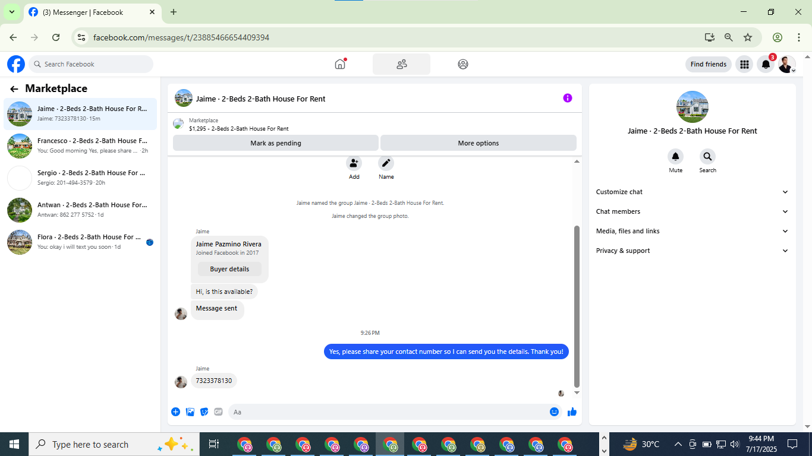Select the Messenger | Facebook browser tab
Image resolution: width=812 pixels, height=456 pixels.
92,12
